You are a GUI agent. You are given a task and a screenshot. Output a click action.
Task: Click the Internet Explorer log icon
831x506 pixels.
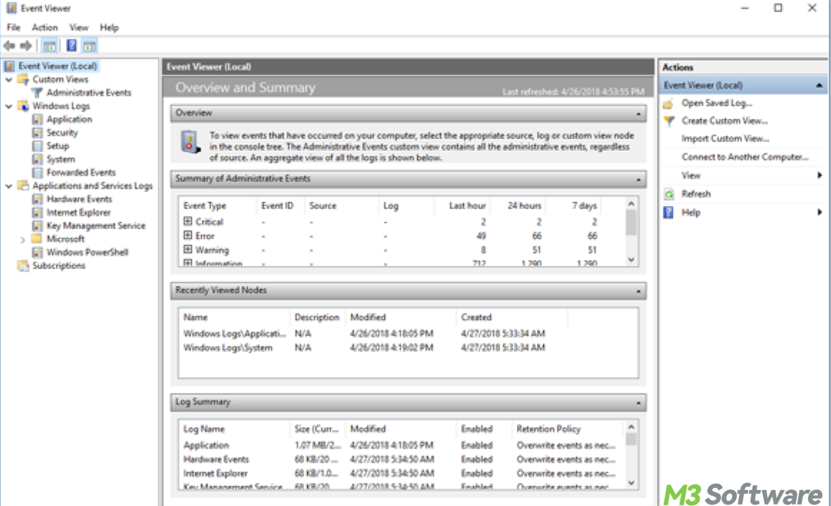pos(38,212)
